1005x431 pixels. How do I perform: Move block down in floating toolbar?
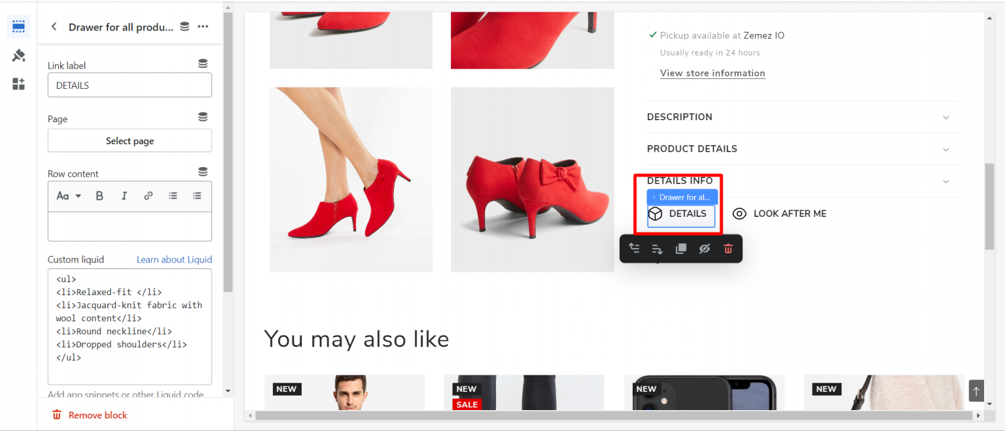click(x=657, y=249)
